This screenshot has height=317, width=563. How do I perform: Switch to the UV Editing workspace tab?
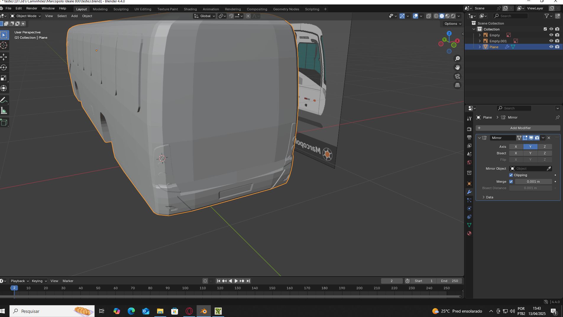(x=143, y=9)
